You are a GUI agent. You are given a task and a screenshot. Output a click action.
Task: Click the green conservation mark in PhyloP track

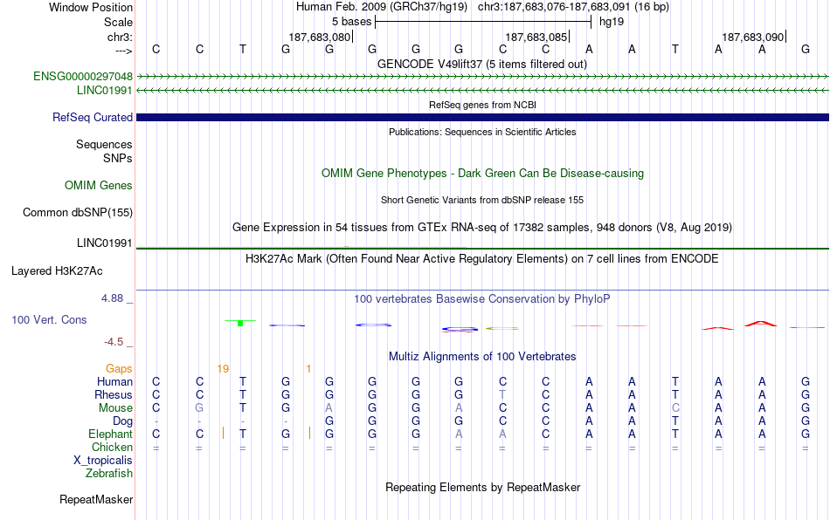coord(240,322)
